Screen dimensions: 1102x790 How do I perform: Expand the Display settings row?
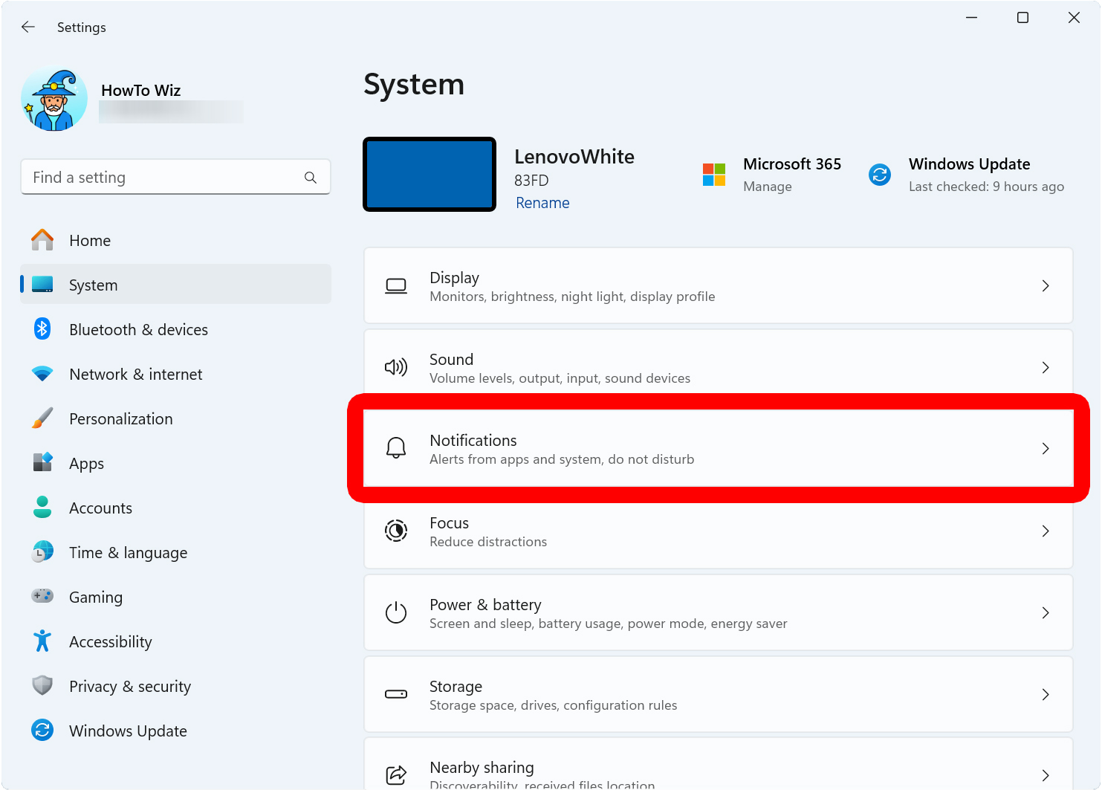[1046, 285]
